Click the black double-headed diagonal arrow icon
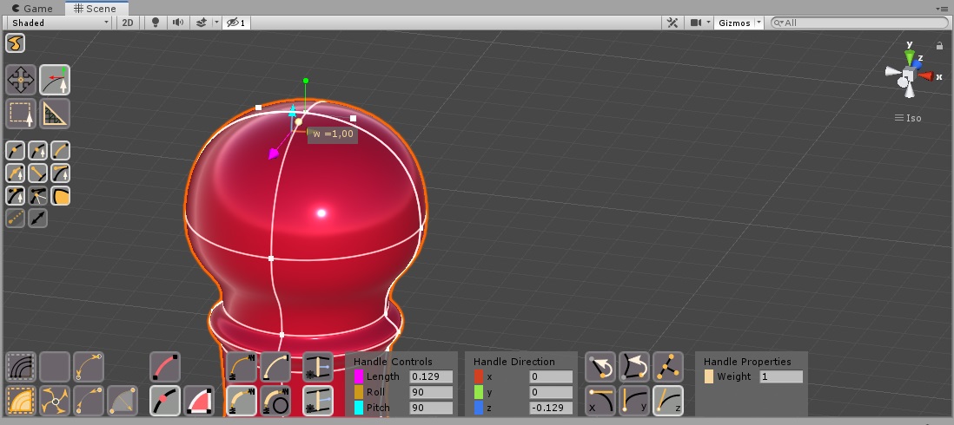Screen dimensions: 954x425 tap(37, 218)
